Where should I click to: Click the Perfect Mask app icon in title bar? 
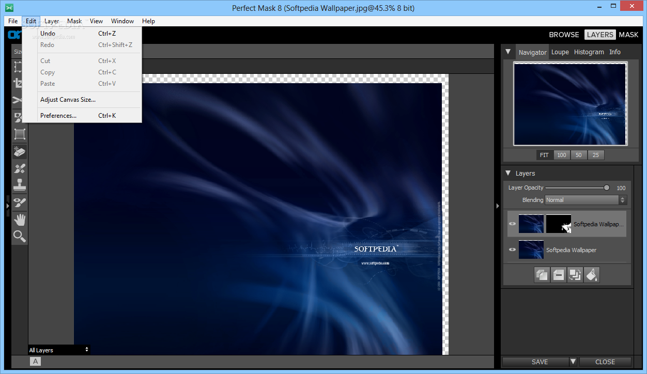tap(9, 8)
